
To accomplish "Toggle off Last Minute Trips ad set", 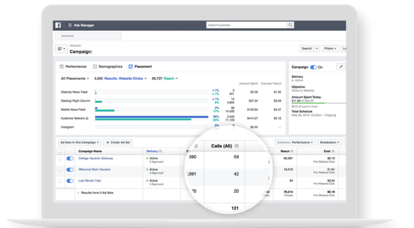I will tap(70, 181).
